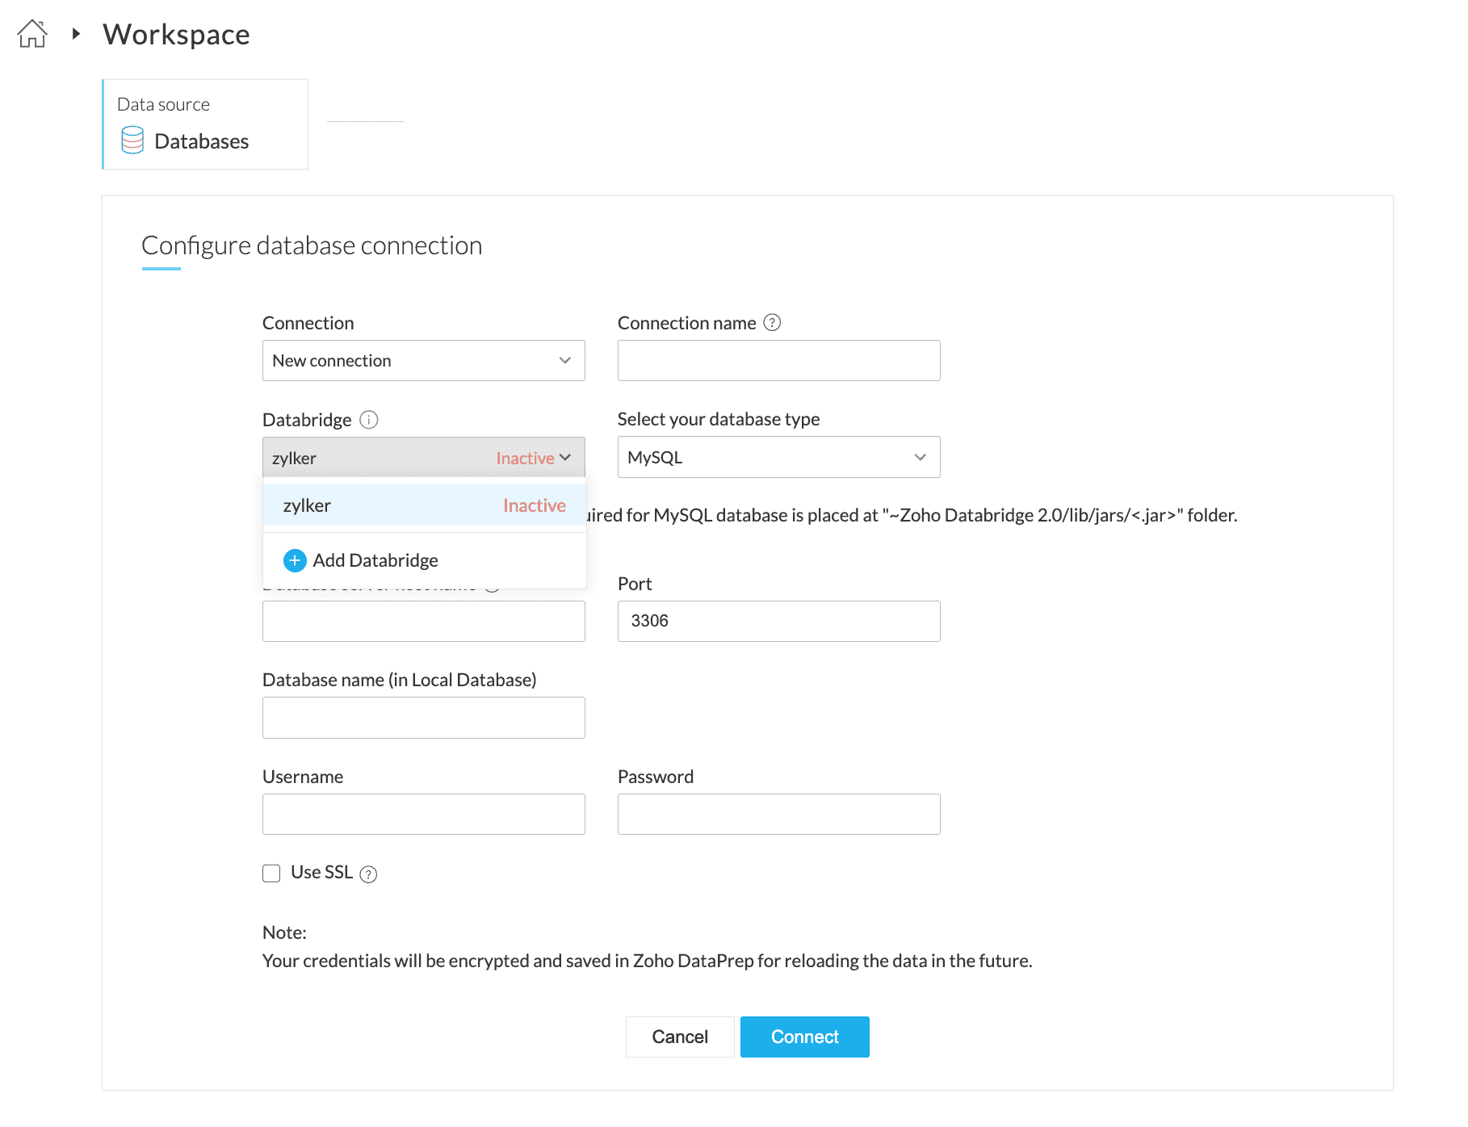Open the Connection dropdown
1468x1127 pixels.
click(x=423, y=361)
